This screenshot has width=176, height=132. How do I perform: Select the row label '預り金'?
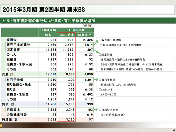[11, 90]
